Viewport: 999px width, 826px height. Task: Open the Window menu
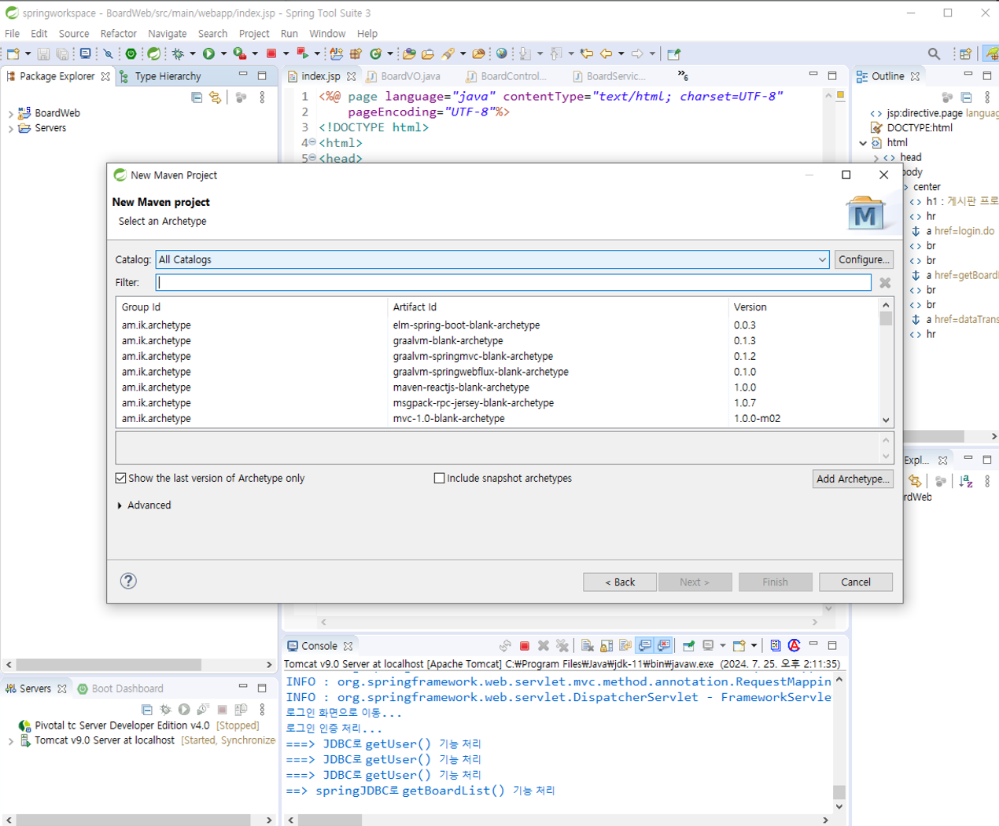point(327,34)
